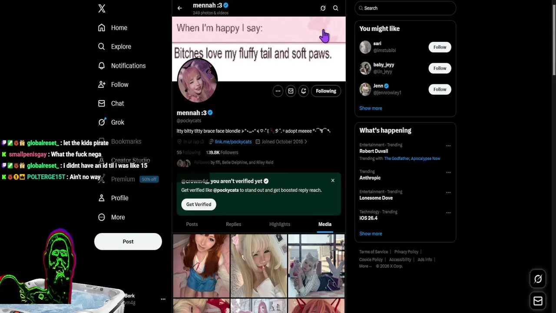Go back with the arrow icon
This screenshot has height=313, width=556.
coord(180,8)
